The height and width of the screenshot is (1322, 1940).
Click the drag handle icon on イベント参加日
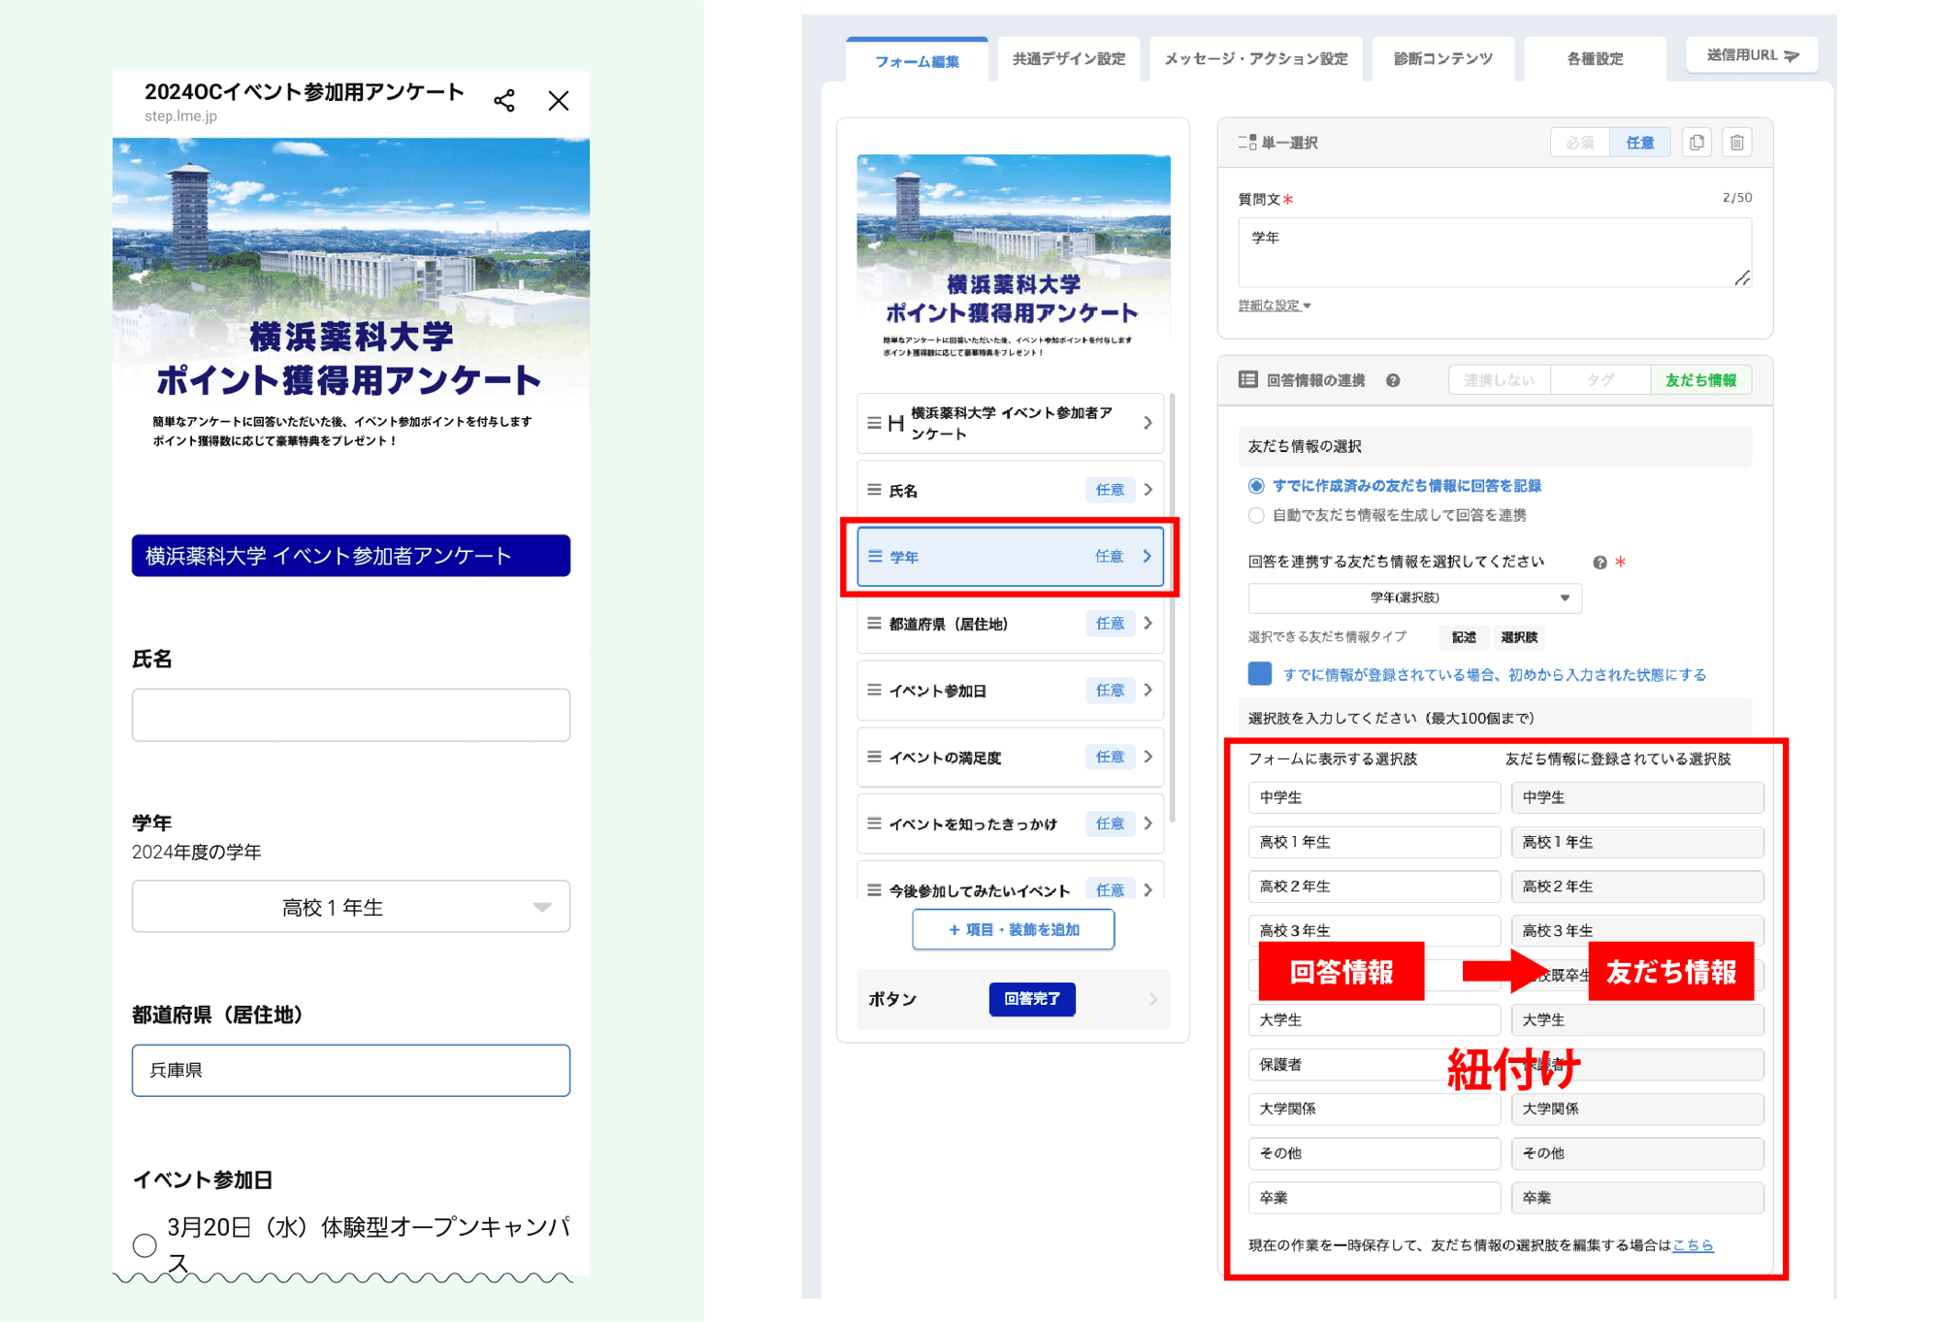tap(874, 690)
